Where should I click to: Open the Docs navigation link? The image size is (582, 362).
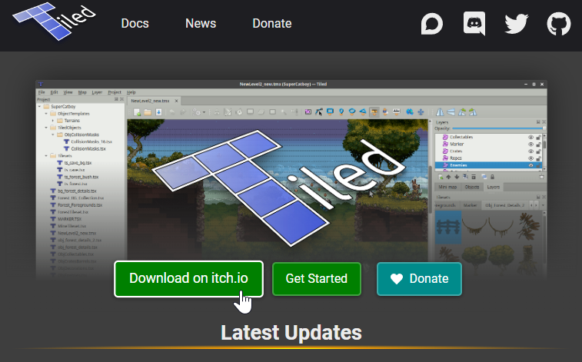point(135,23)
